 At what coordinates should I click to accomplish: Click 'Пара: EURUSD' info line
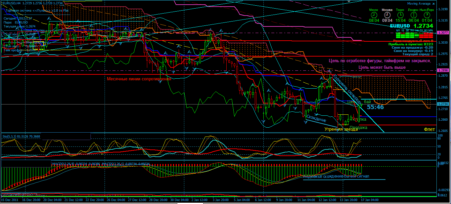pos(16,22)
